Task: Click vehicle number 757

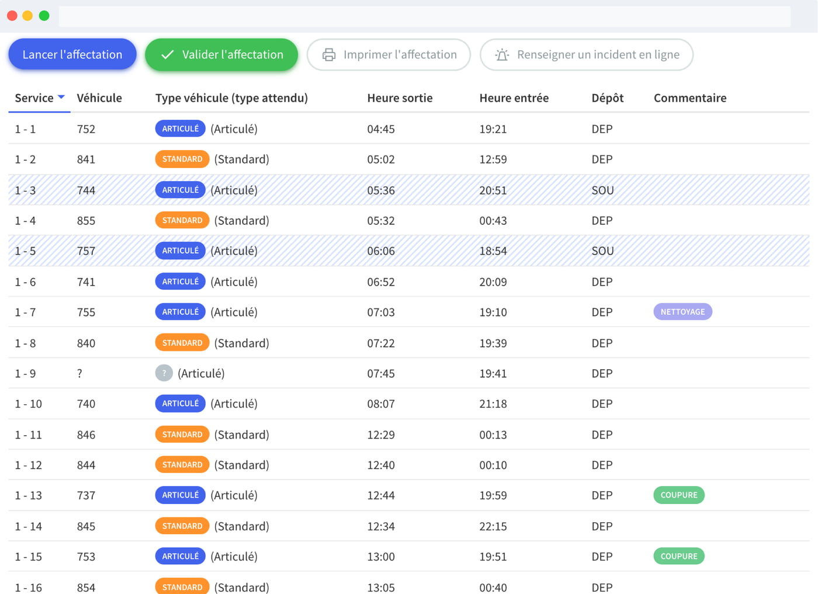Action: click(86, 251)
